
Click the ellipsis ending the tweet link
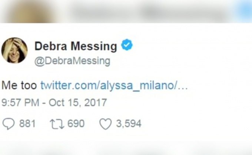click(x=183, y=87)
